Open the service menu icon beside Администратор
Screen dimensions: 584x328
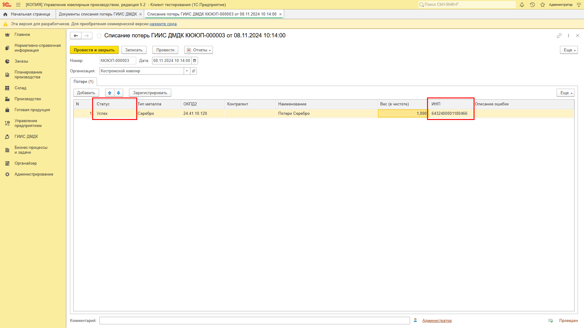pyautogui.click(x=579, y=5)
